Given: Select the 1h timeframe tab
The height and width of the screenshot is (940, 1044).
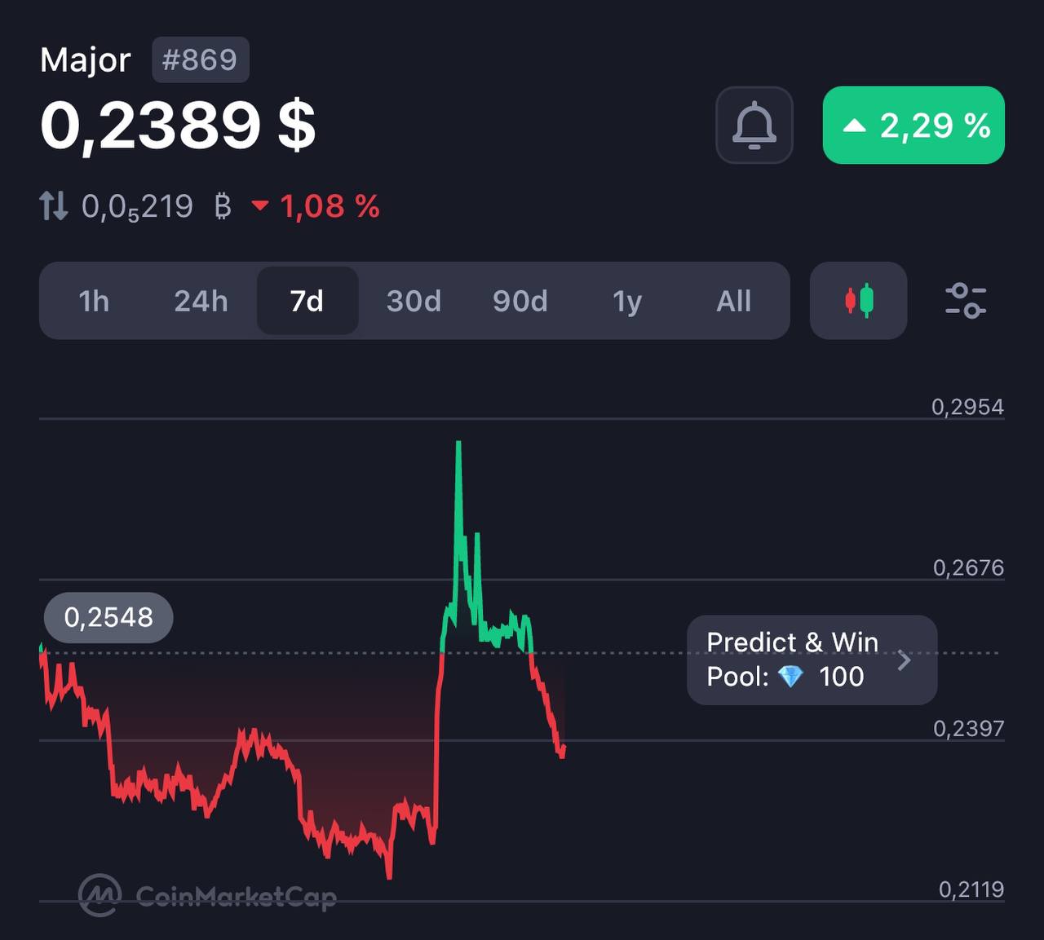Looking at the screenshot, I should point(94,301).
